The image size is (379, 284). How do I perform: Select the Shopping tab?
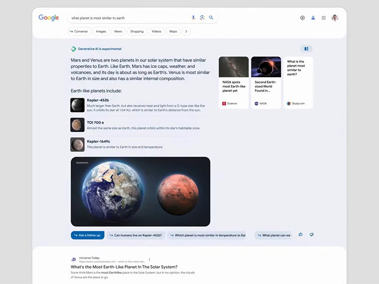(x=137, y=31)
